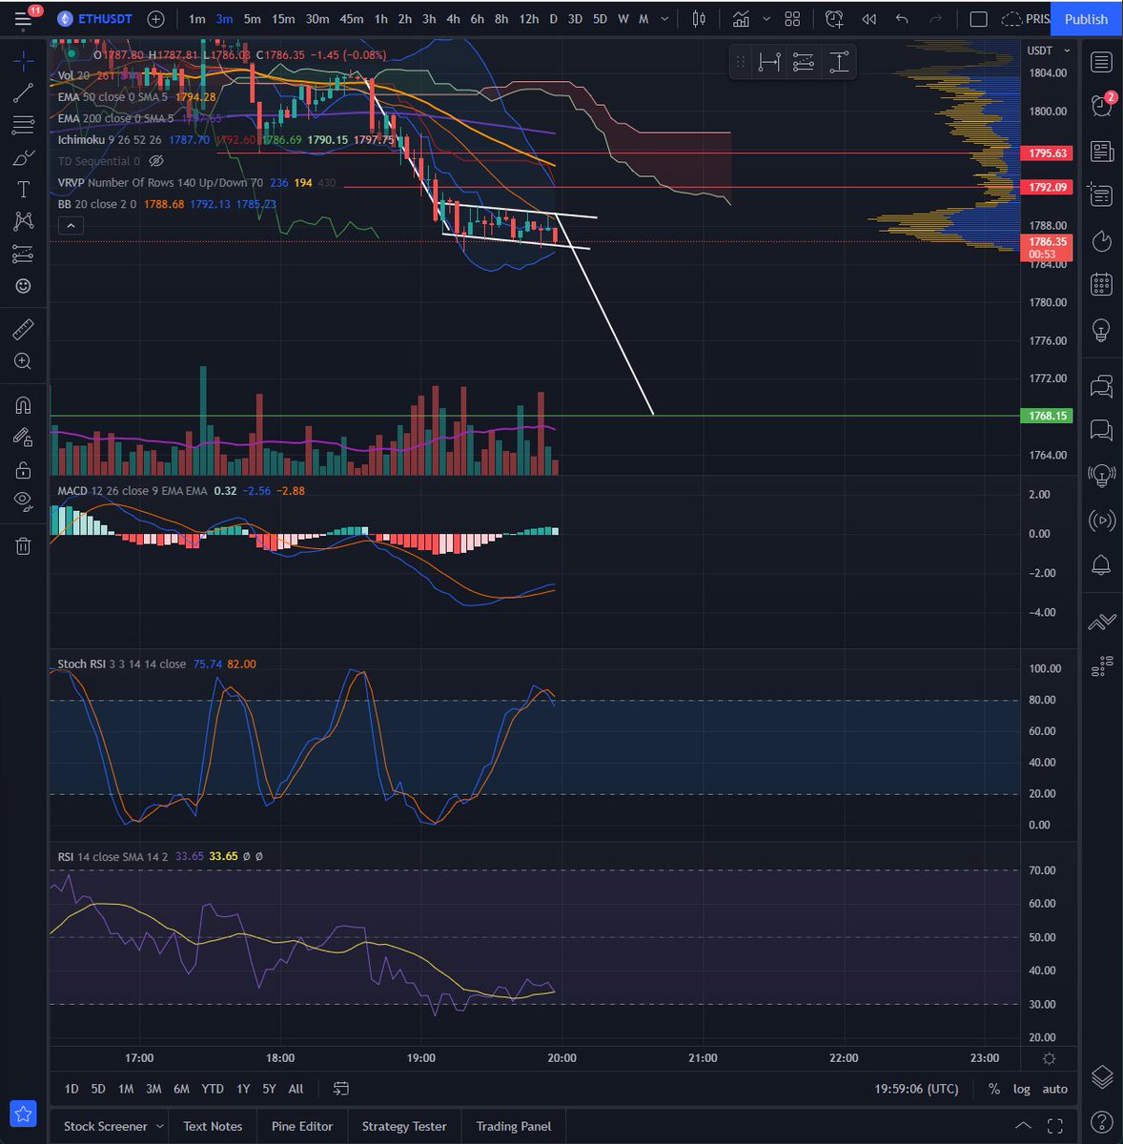1123x1144 pixels.
Task: Open the USDT currency dropdown
Action: tap(1048, 51)
